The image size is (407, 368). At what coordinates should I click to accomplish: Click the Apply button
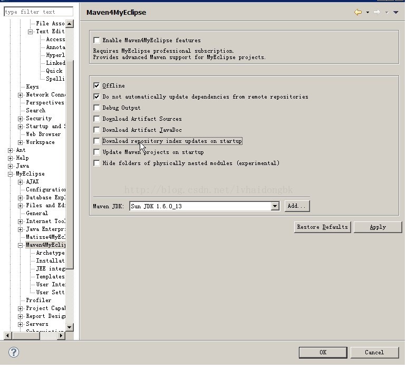[377, 227]
